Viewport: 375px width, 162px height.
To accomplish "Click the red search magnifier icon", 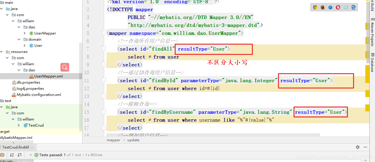I will tap(65, 67).
